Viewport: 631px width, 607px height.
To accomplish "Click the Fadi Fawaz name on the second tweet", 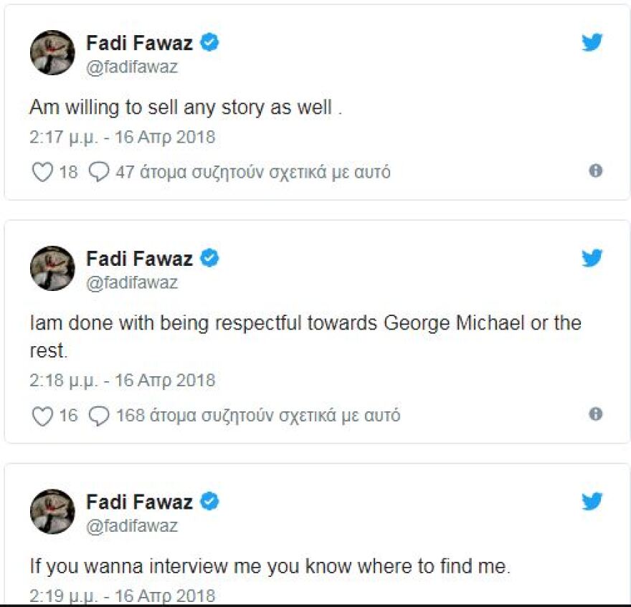I will (x=139, y=259).
